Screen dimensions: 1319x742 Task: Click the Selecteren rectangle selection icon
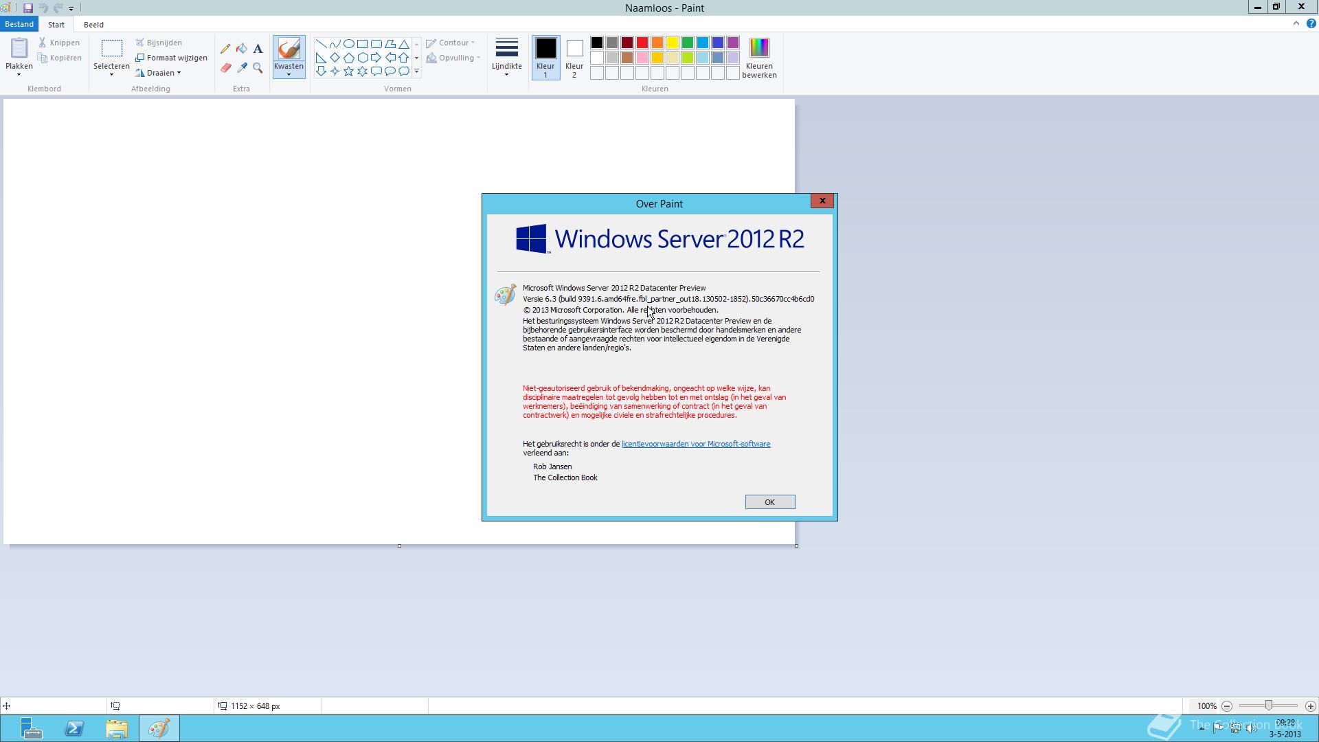tap(111, 48)
